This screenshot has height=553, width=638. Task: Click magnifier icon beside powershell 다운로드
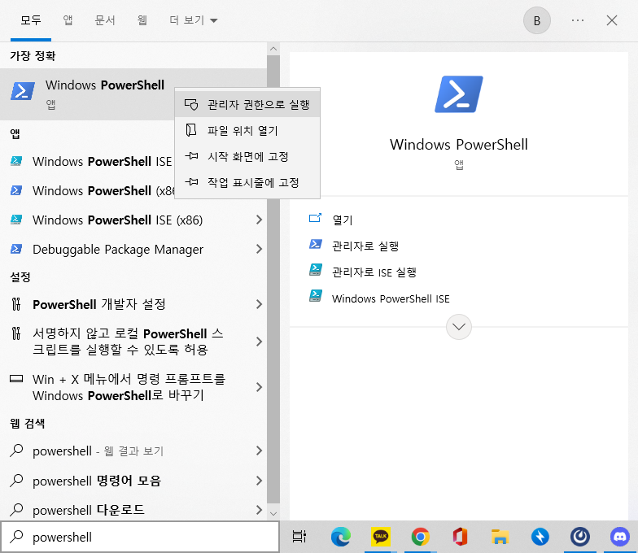pos(16,509)
